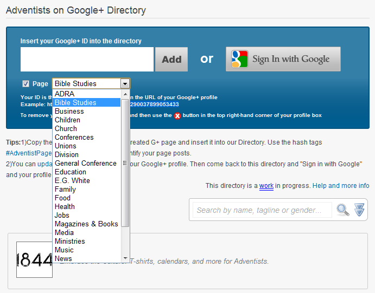Open the filter funnel icon beside search
Viewport: 375px width, 293px height.
[359, 210]
